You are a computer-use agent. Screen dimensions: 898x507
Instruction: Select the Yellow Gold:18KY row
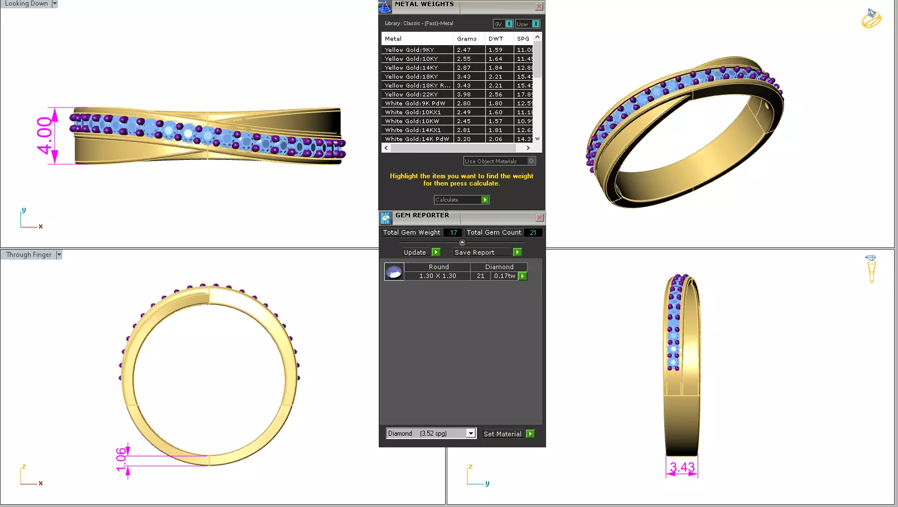pos(458,76)
